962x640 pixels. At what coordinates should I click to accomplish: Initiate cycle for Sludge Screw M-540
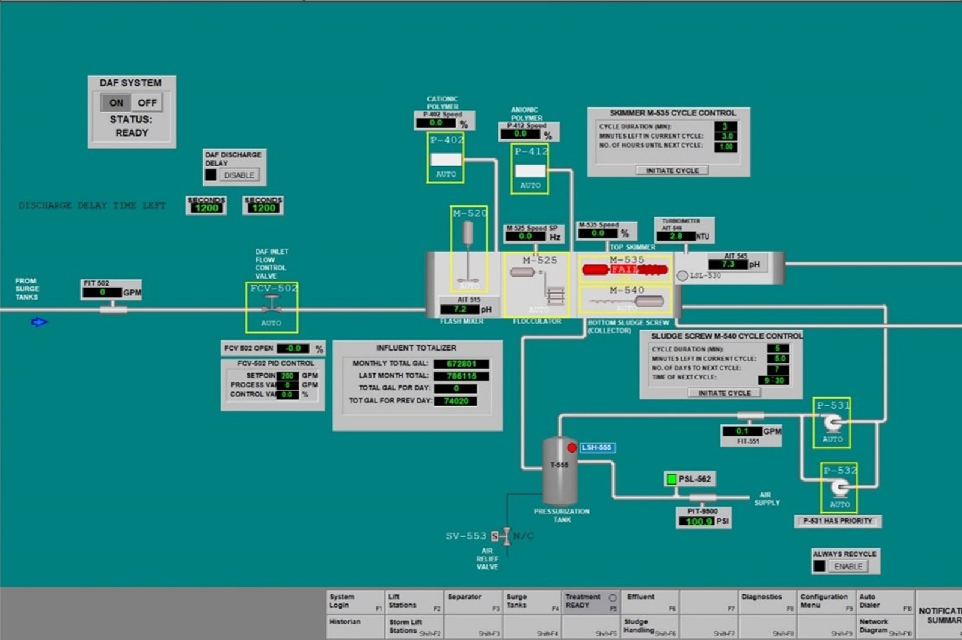coord(724,393)
